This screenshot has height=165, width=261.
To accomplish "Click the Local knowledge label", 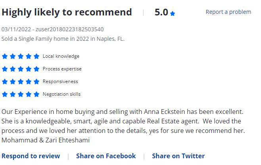I will coord(61,56).
